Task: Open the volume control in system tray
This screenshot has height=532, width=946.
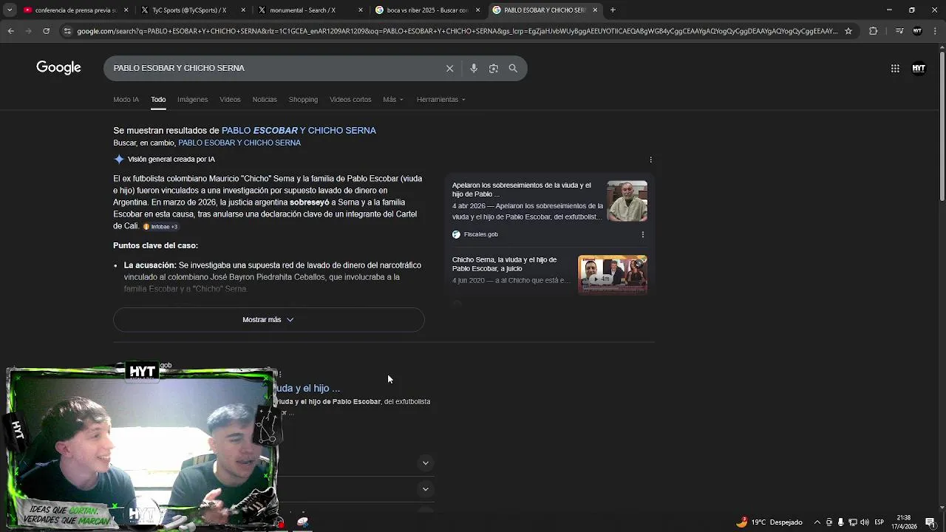Action: [x=865, y=522]
